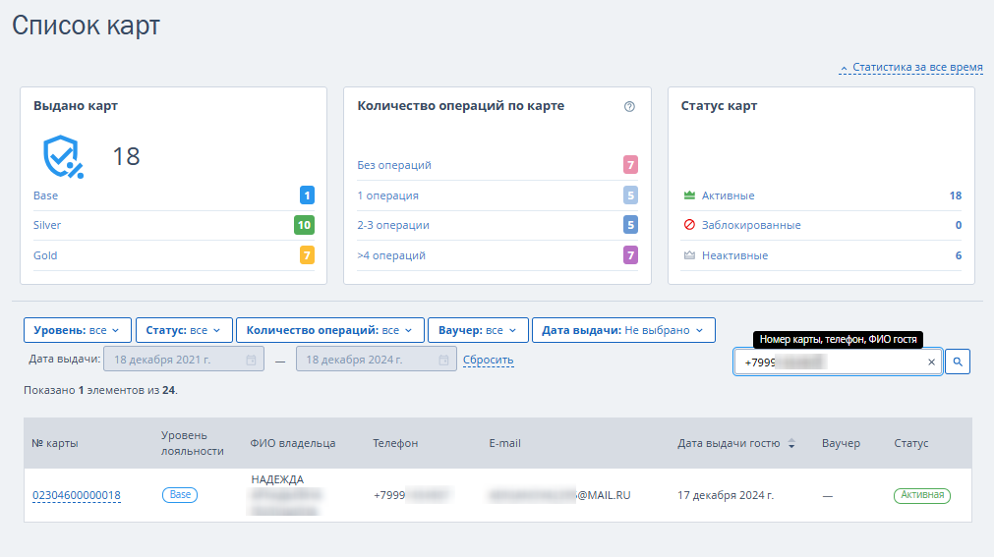Show active cards link

point(728,195)
